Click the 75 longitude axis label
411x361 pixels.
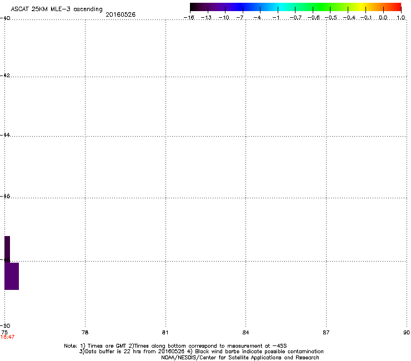pyautogui.click(x=4, y=332)
